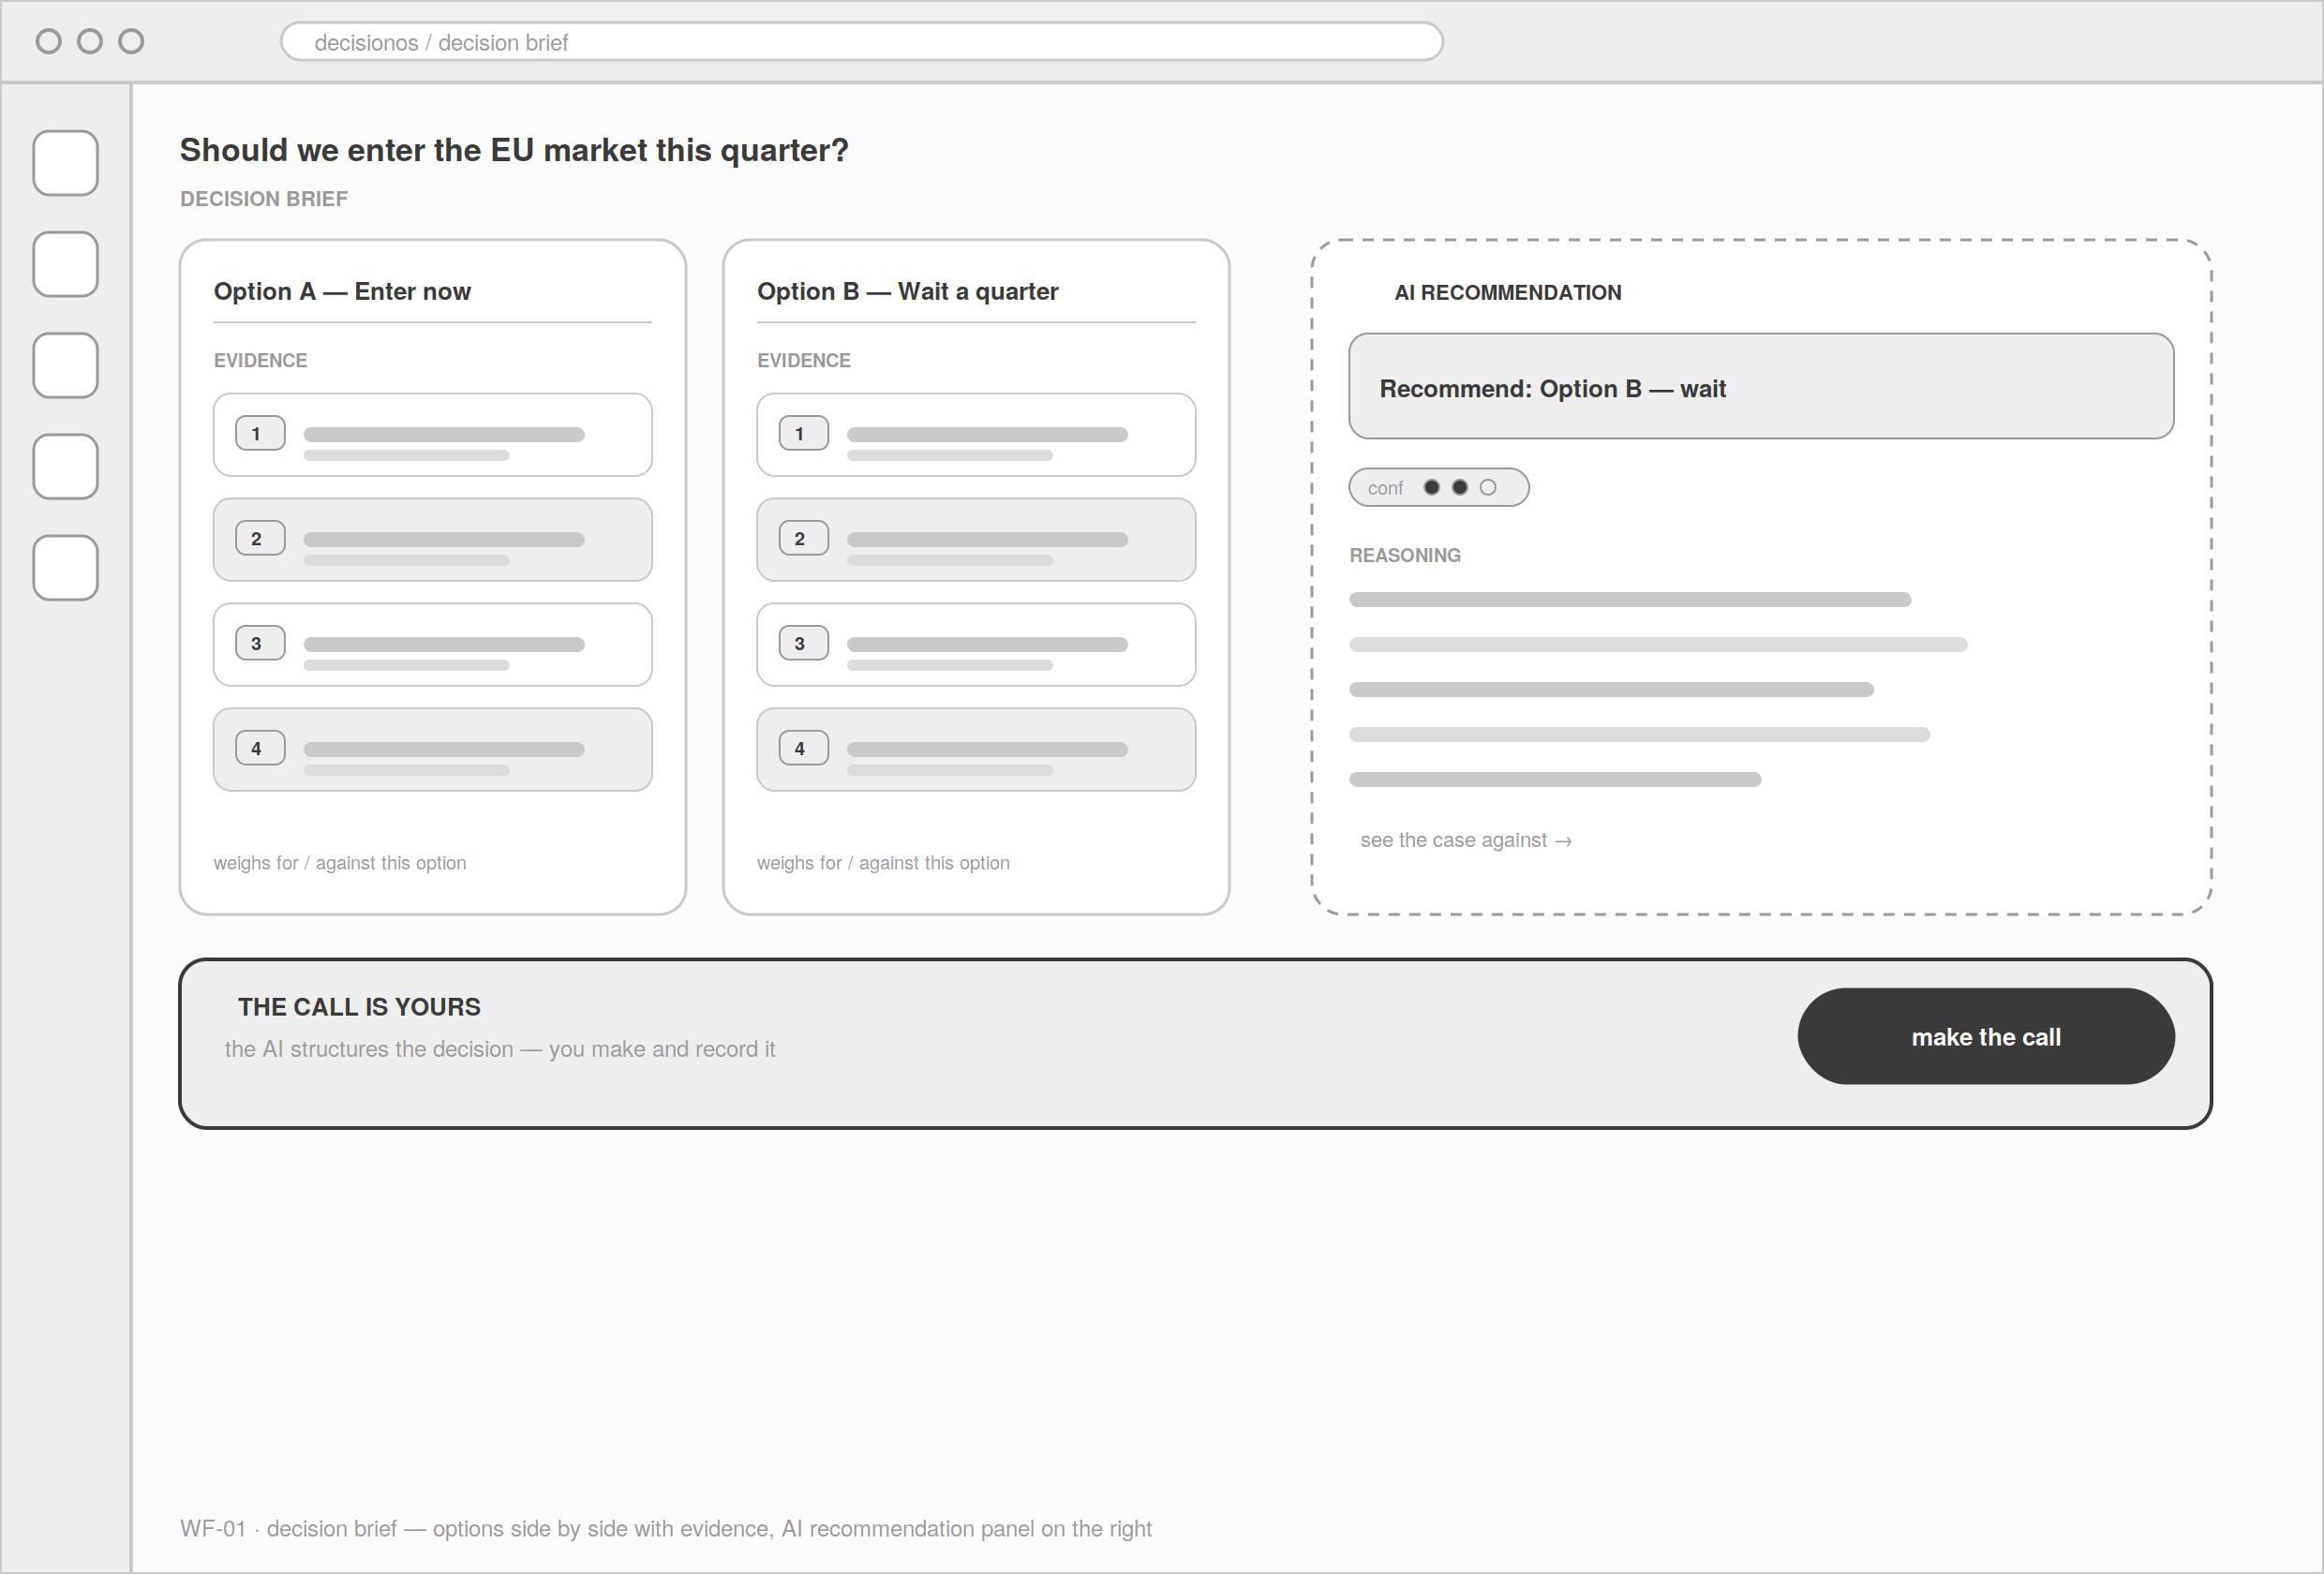Click the fifth sidebar icon placeholder

pyautogui.click(x=65, y=568)
